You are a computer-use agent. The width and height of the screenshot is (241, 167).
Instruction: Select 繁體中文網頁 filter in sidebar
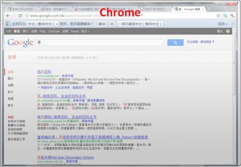16,126
